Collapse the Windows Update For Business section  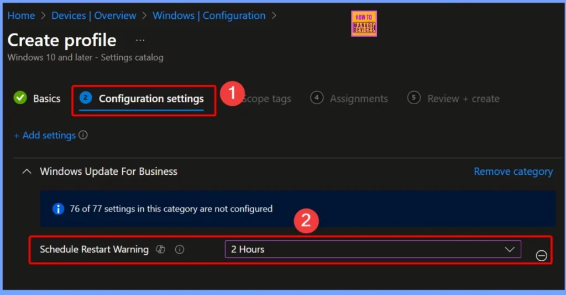[x=27, y=172]
